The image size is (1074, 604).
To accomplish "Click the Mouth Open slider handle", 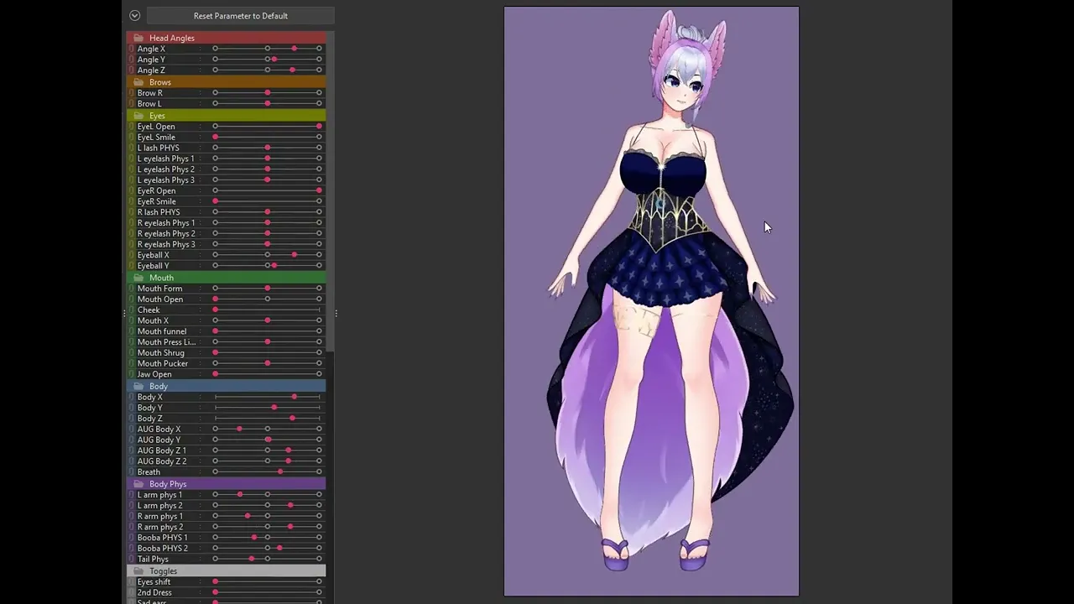I will pyautogui.click(x=216, y=299).
